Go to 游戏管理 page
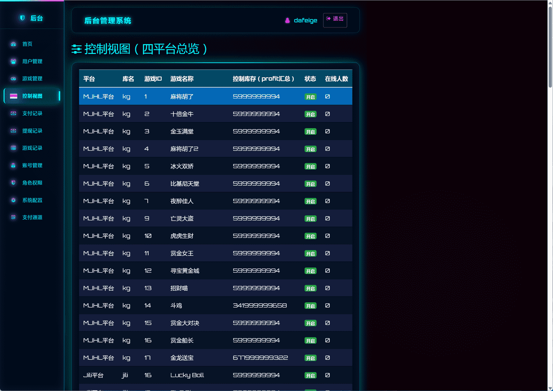Image resolution: width=553 pixels, height=391 pixels. (32, 79)
